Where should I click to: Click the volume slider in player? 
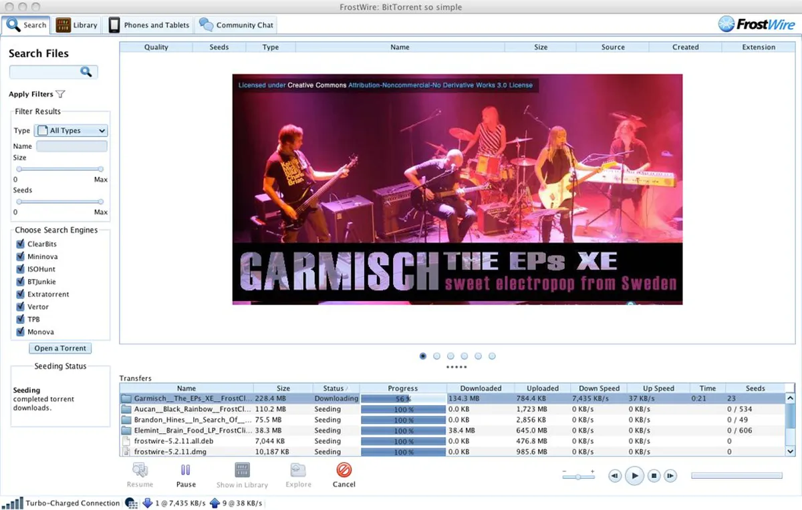[x=578, y=476]
